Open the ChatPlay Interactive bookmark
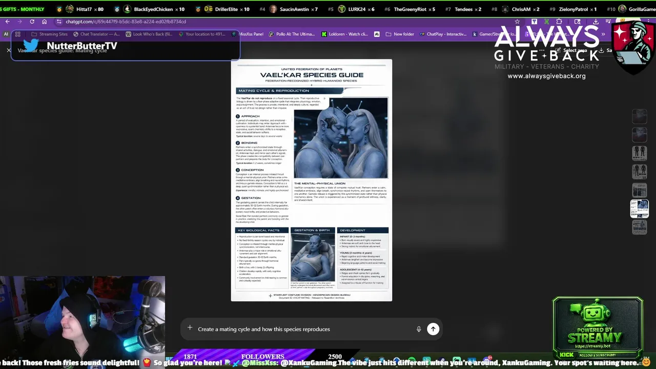Viewport: 656px width, 369px height. (x=443, y=34)
